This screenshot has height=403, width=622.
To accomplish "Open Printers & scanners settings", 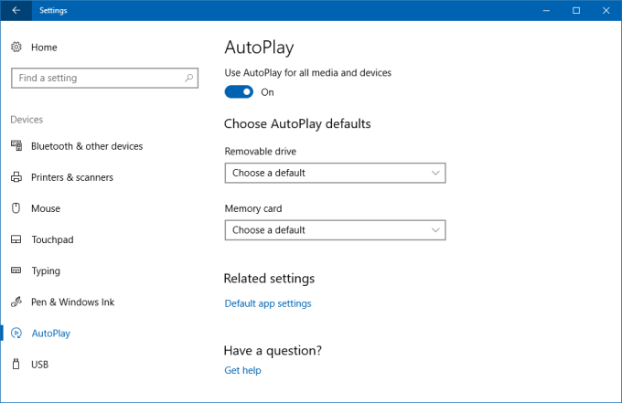I will [72, 177].
